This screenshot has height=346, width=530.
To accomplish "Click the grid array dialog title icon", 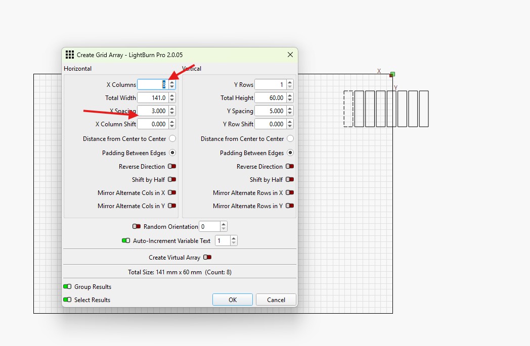I will (x=70, y=55).
